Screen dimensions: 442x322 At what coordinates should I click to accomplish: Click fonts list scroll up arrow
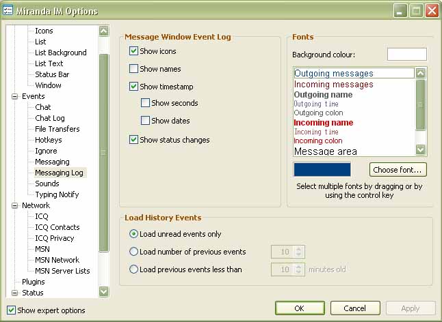420,73
